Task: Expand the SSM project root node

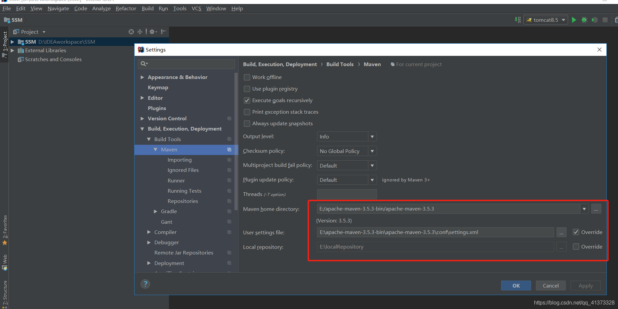Action: (x=12, y=42)
